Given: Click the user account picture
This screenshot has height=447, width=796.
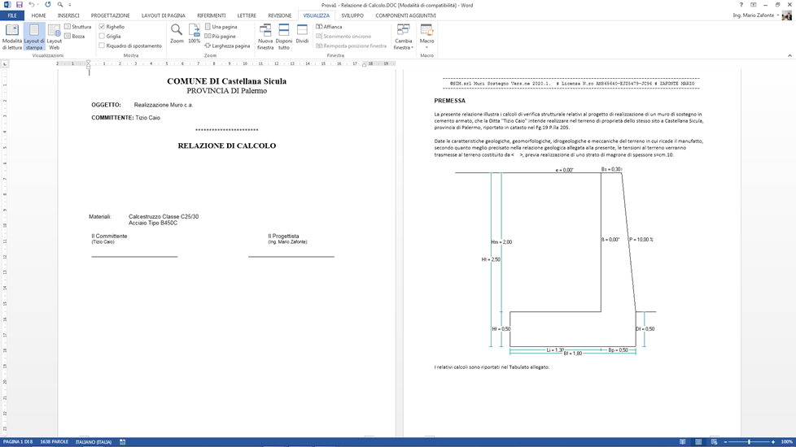Looking at the screenshot, I should [x=787, y=15].
